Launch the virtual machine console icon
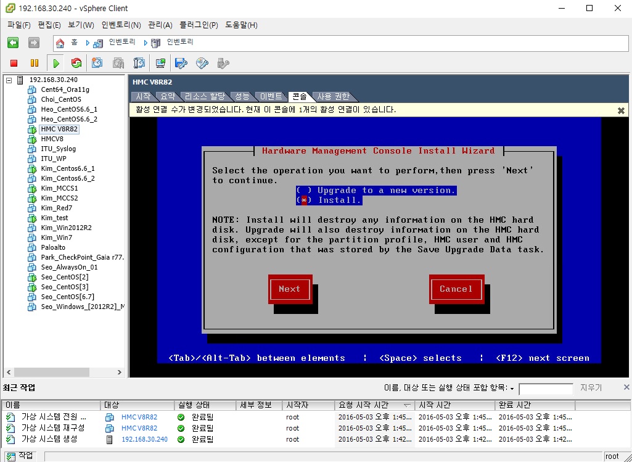This screenshot has width=632, height=462. (160, 63)
